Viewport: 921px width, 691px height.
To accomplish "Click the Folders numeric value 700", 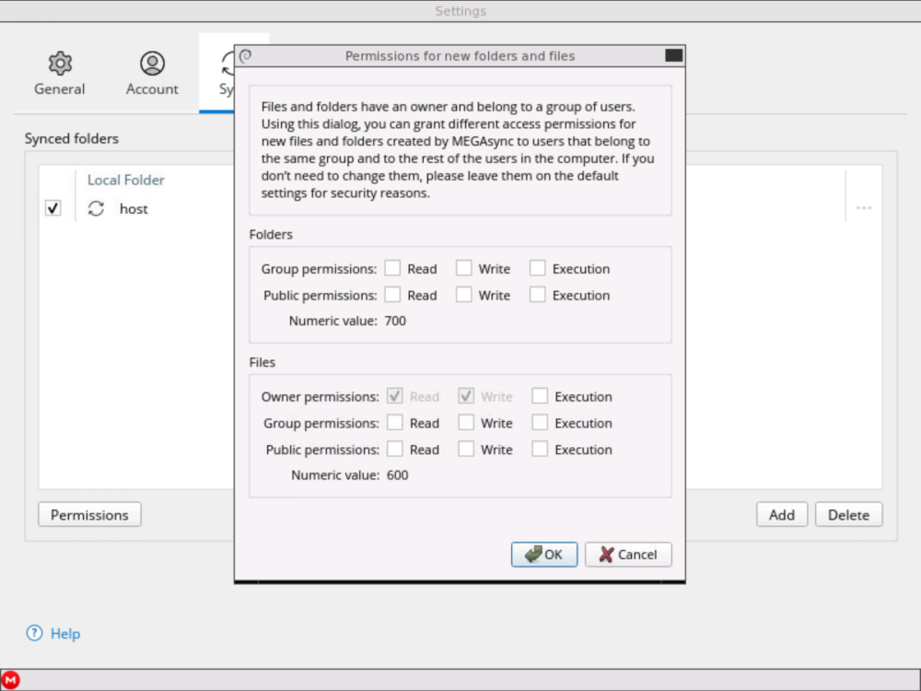I will pyautogui.click(x=395, y=321).
